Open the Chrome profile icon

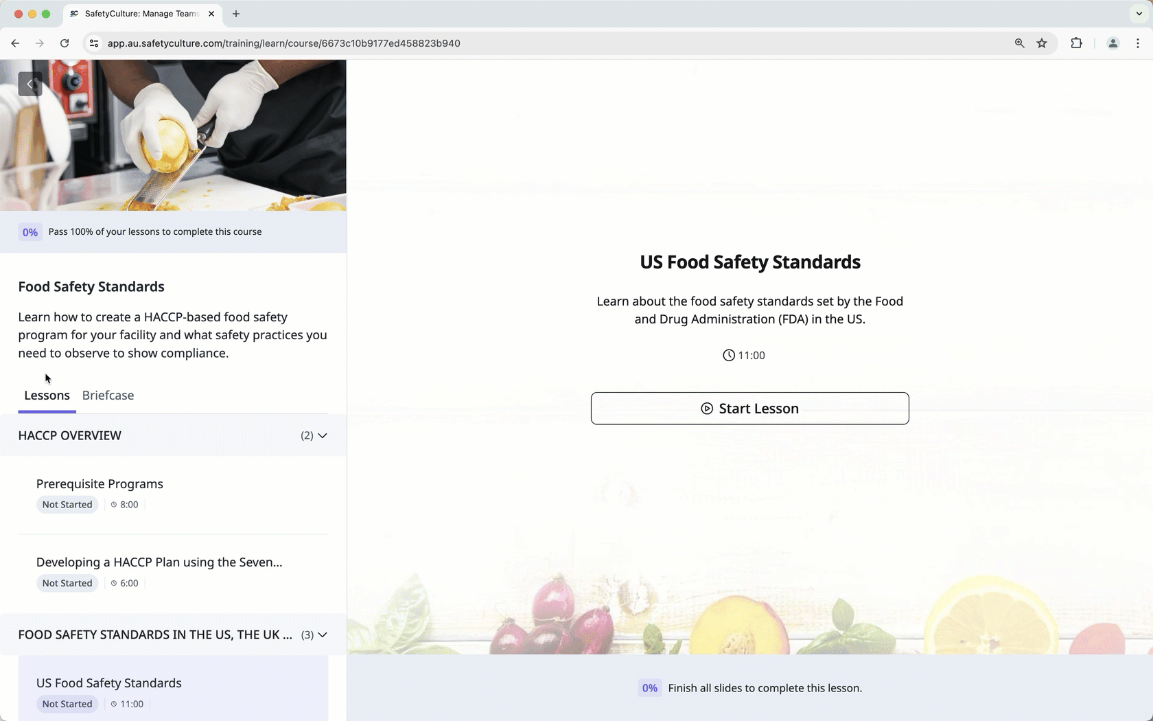1113,43
